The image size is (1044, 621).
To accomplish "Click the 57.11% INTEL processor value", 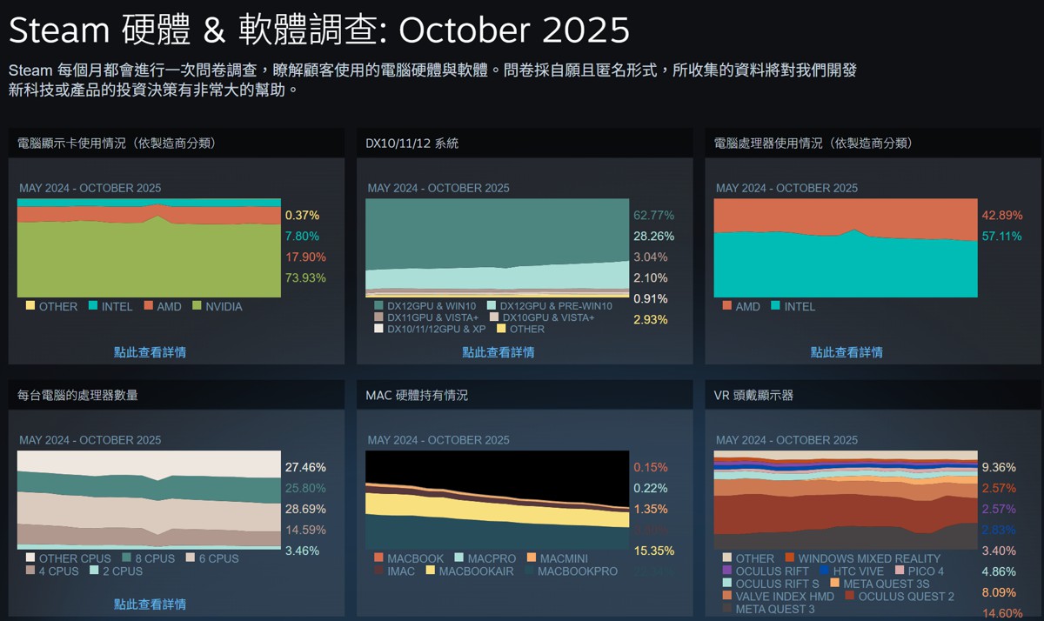I will click(1001, 236).
